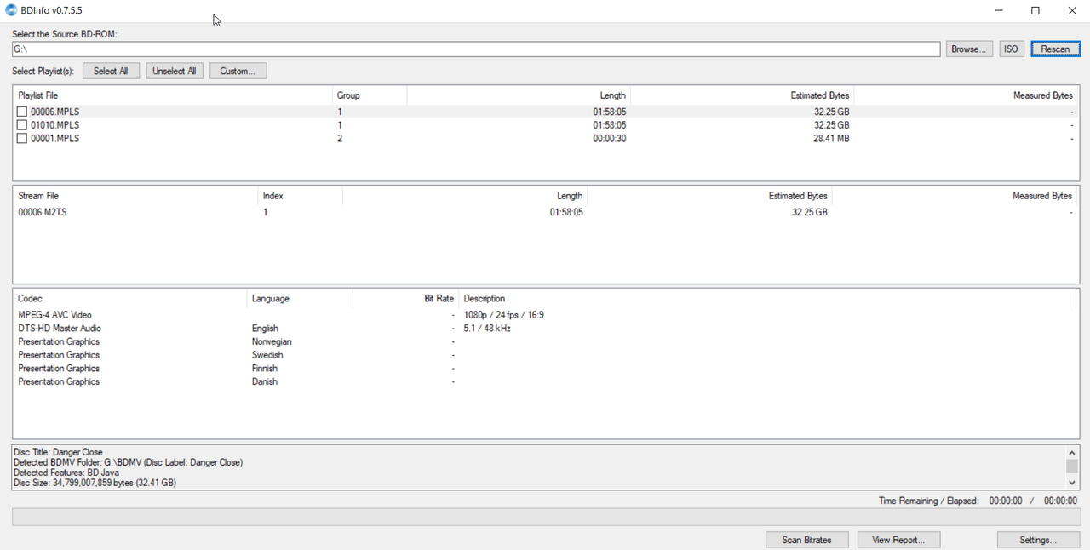Screen dimensions: 1090x550
Task: Click the Disc Title: Danger Close line
Action: point(58,453)
